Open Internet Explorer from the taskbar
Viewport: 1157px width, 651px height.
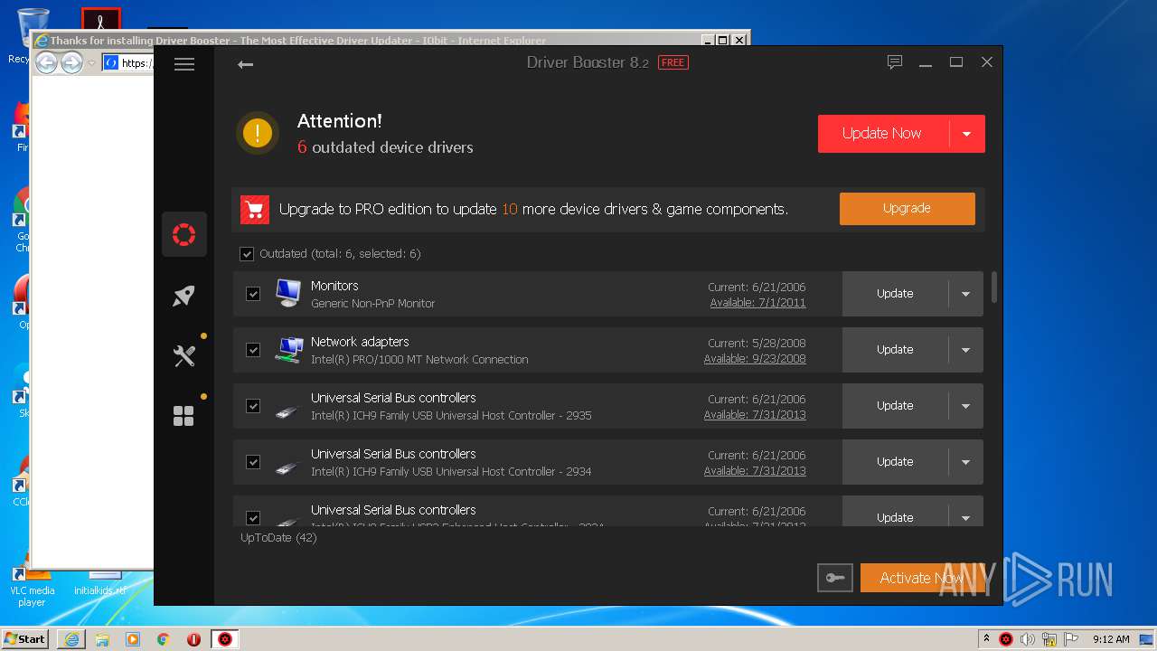coord(71,639)
